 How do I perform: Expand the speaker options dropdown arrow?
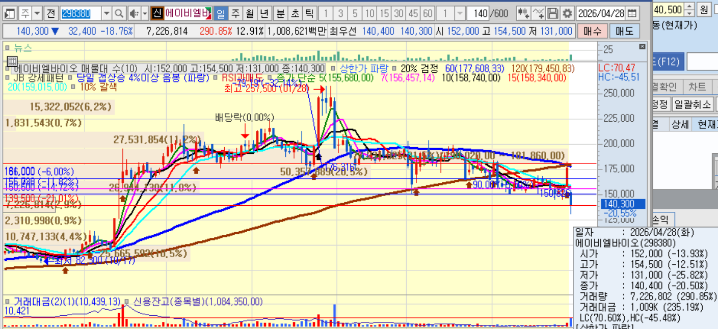coord(145,13)
